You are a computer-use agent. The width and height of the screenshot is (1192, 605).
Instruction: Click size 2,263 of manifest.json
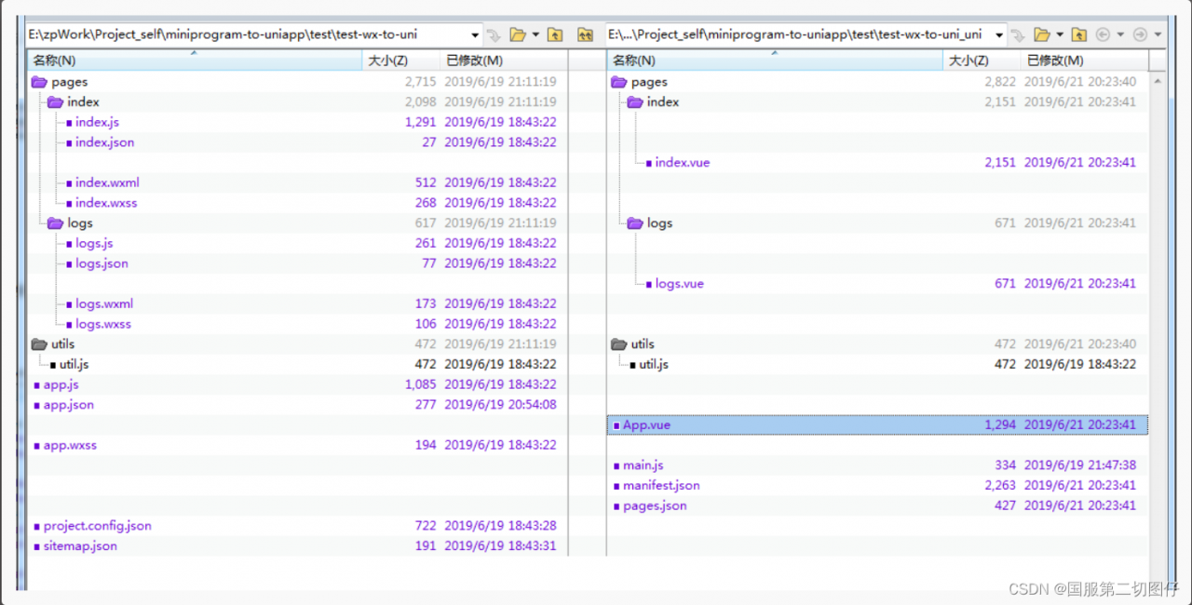point(1000,486)
